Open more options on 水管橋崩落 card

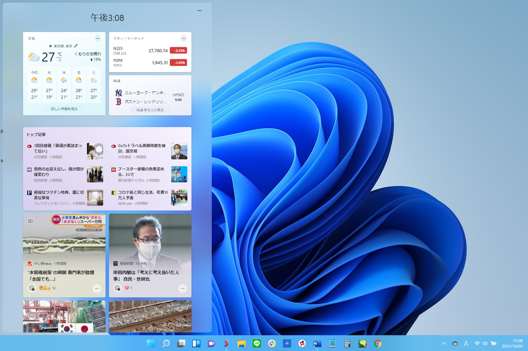point(97,289)
